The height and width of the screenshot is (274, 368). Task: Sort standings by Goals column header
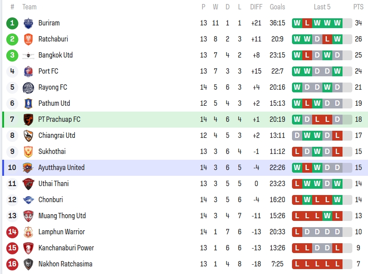point(277,7)
